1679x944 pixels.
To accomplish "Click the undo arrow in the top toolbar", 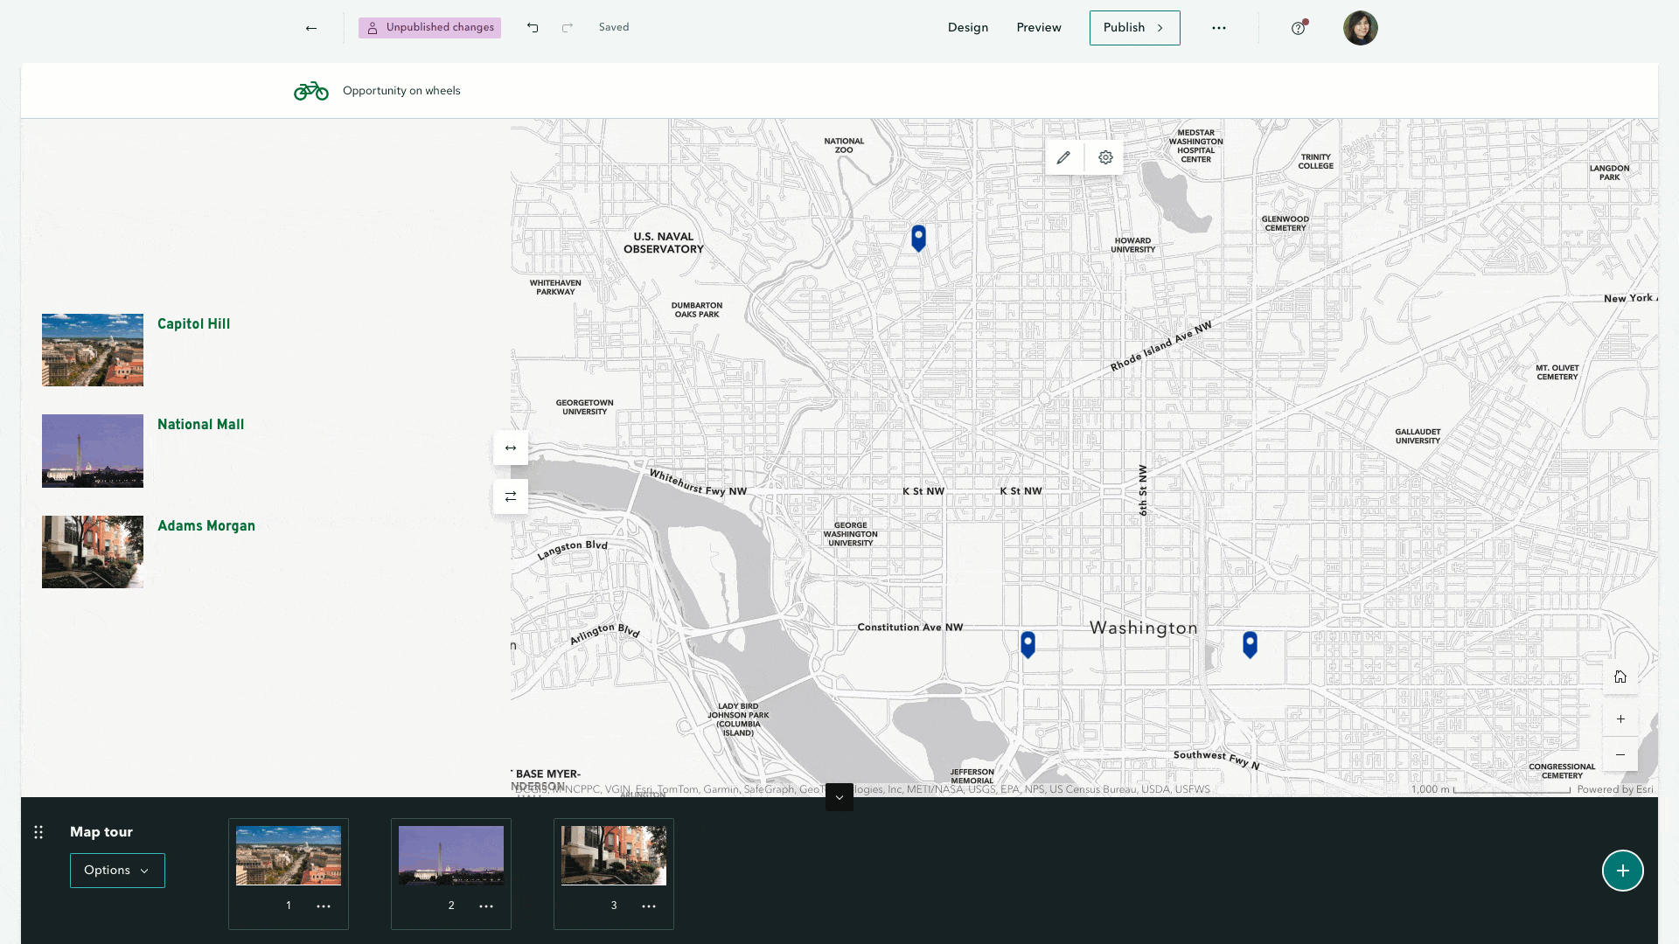I will pos(532,27).
